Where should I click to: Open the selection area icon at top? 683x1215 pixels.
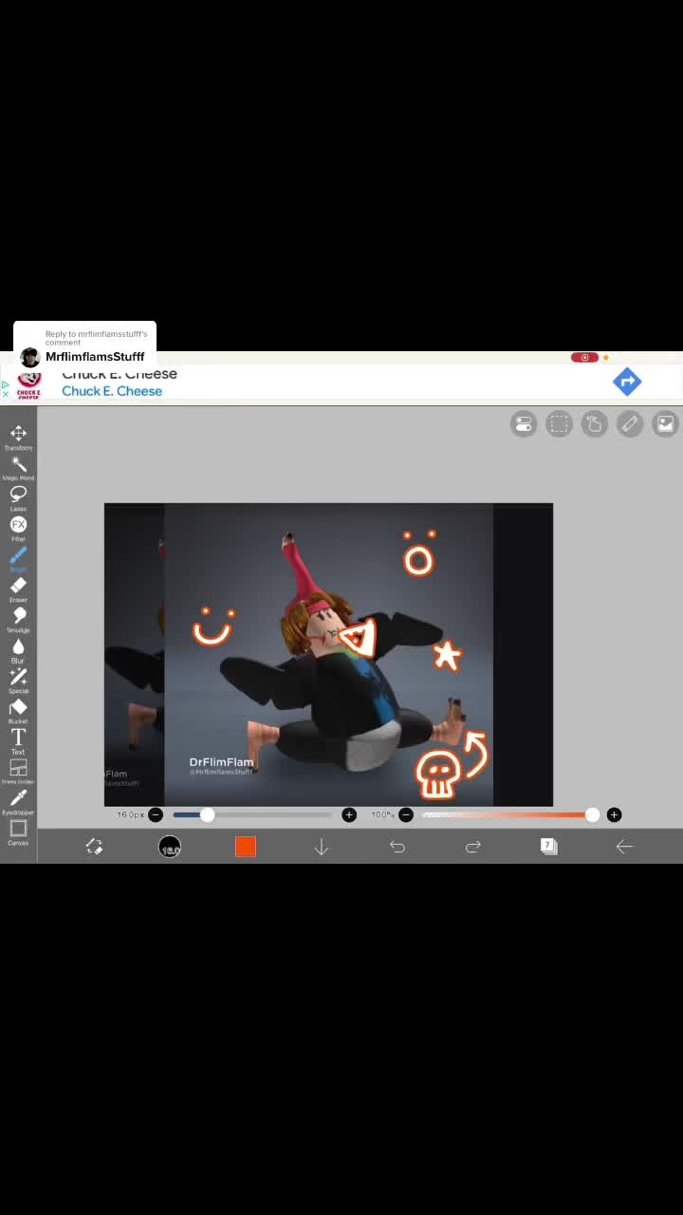click(560, 424)
